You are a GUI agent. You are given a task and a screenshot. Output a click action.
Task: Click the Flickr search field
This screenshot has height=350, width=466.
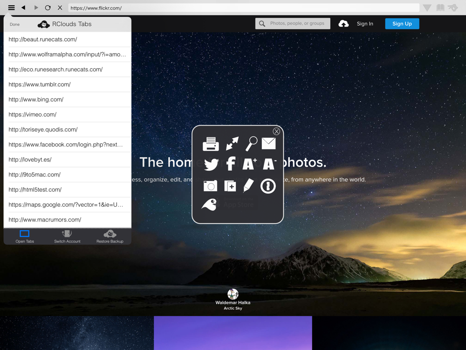293,23
